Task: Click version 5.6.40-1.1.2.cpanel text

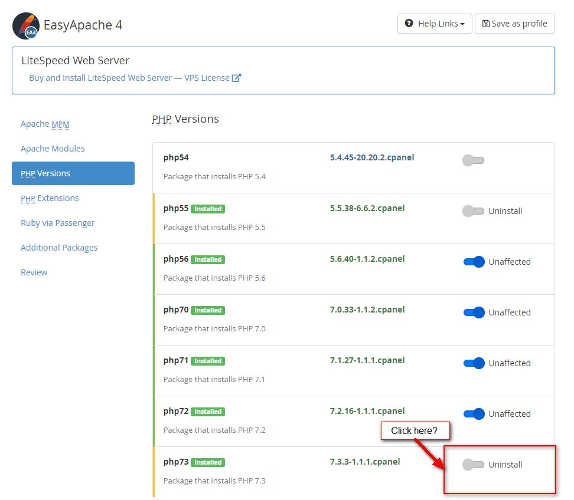Action: coord(367,259)
